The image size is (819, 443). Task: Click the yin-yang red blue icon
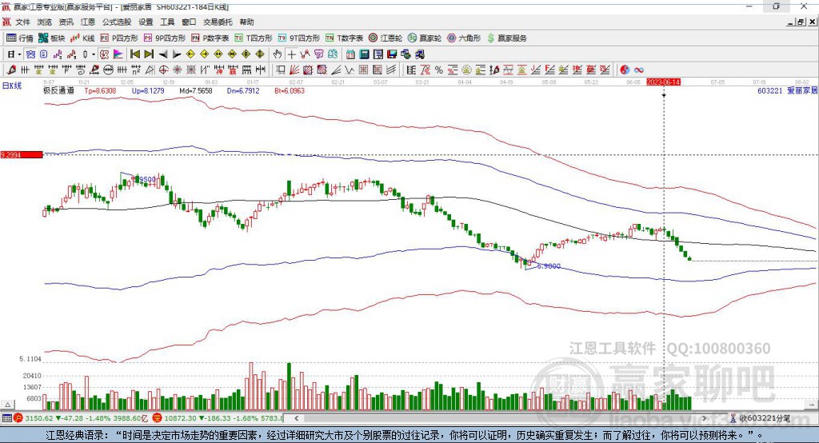coord(625,70)
